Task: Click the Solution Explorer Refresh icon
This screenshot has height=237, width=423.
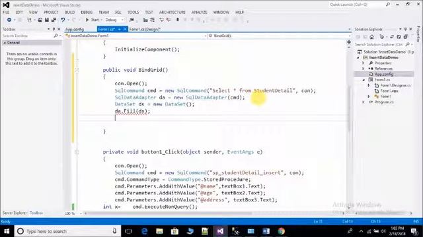Action: [399, 37]
